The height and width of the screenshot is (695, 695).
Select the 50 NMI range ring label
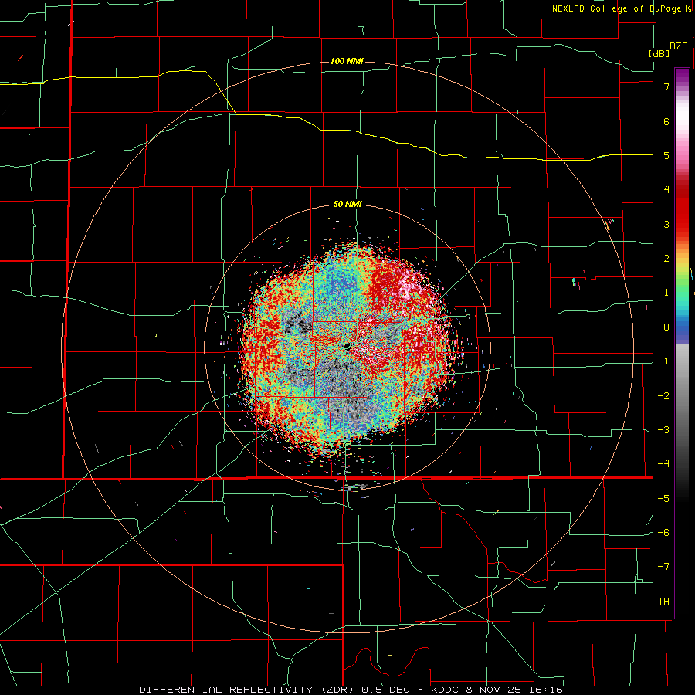point(347,204)
